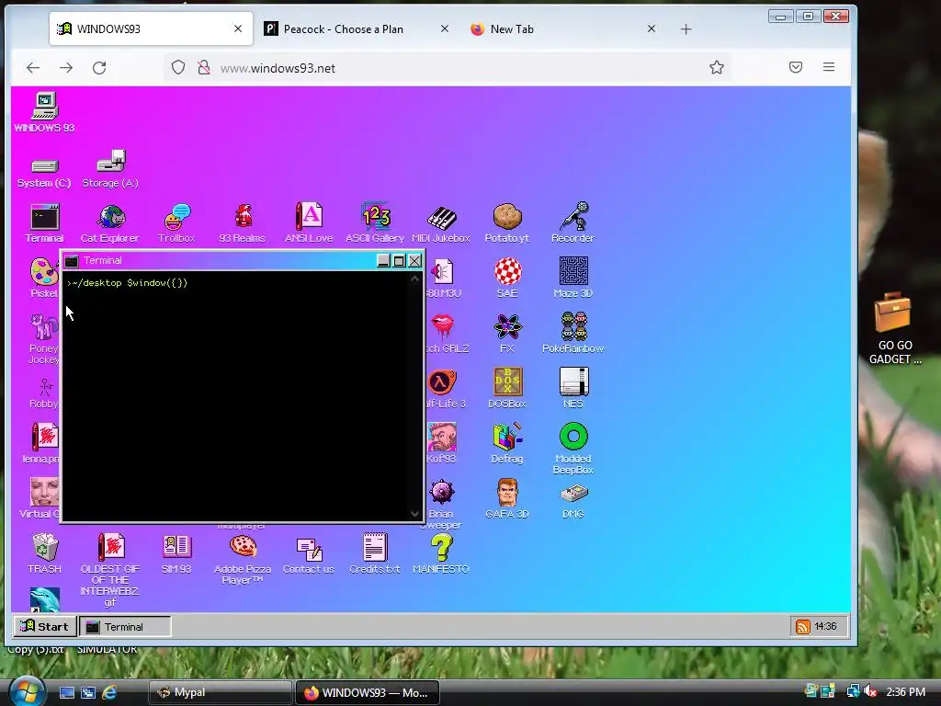Select Terminal in the Windows 93 taskbar
This screenshot has height=706, width=941.
125,627
